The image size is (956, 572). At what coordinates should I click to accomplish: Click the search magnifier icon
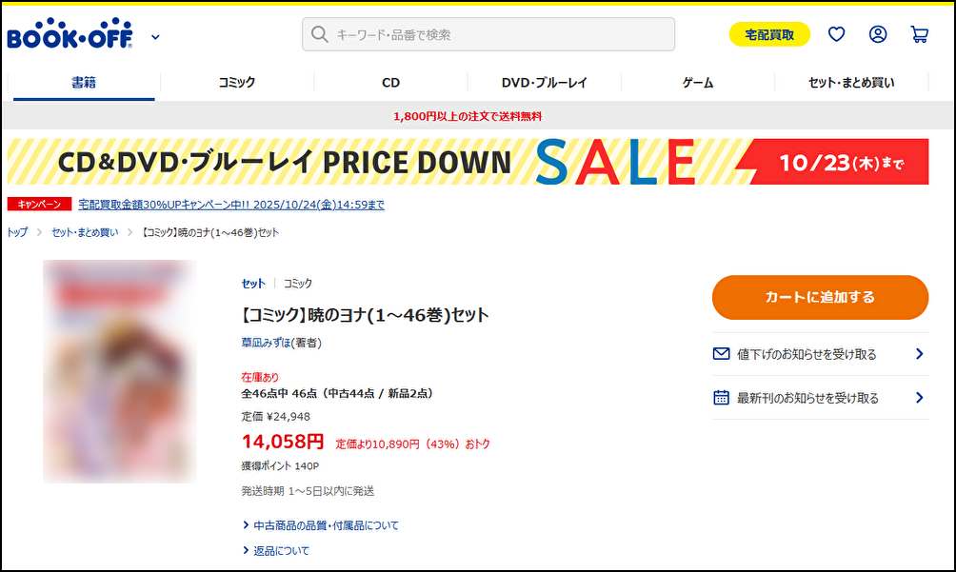pyautogui.click(x=320, y=34)
